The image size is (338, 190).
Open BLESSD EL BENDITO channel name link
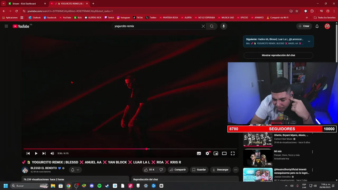tap(44, 168)
